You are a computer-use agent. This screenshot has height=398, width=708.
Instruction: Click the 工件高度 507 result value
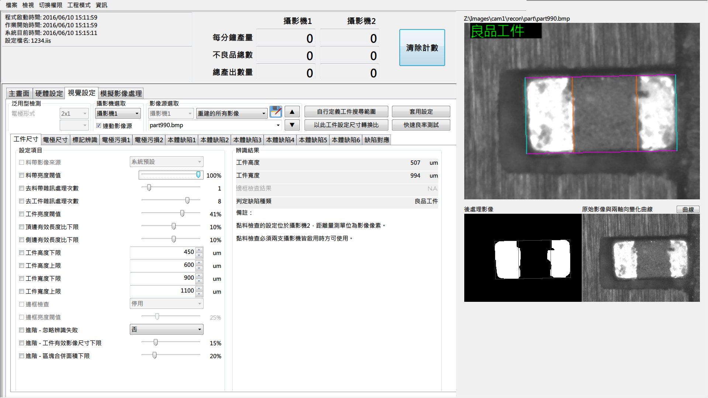click(x=415, y=163)
